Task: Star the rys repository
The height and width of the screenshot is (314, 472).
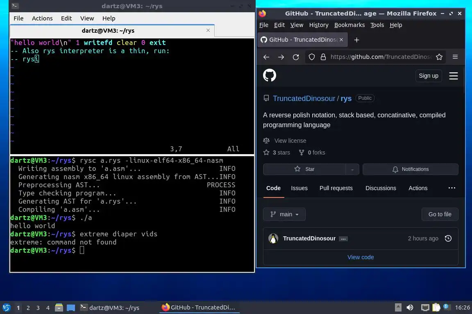Action: pos(304,169)
